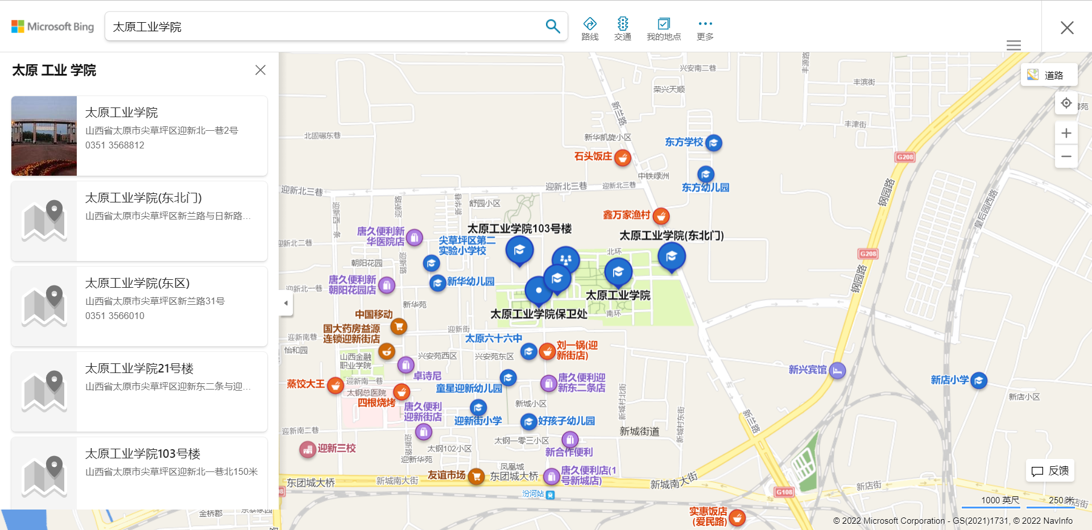Click the 鑫万家渔村 restaurant marker

coord(661,216)
